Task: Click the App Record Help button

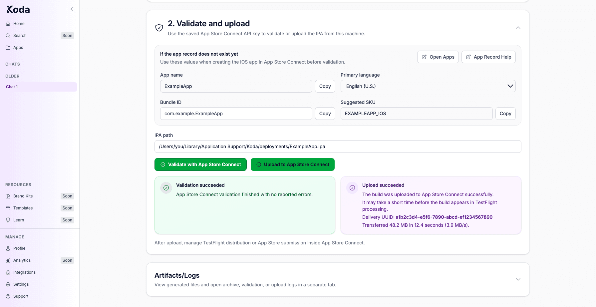Action: pos(488,57)
